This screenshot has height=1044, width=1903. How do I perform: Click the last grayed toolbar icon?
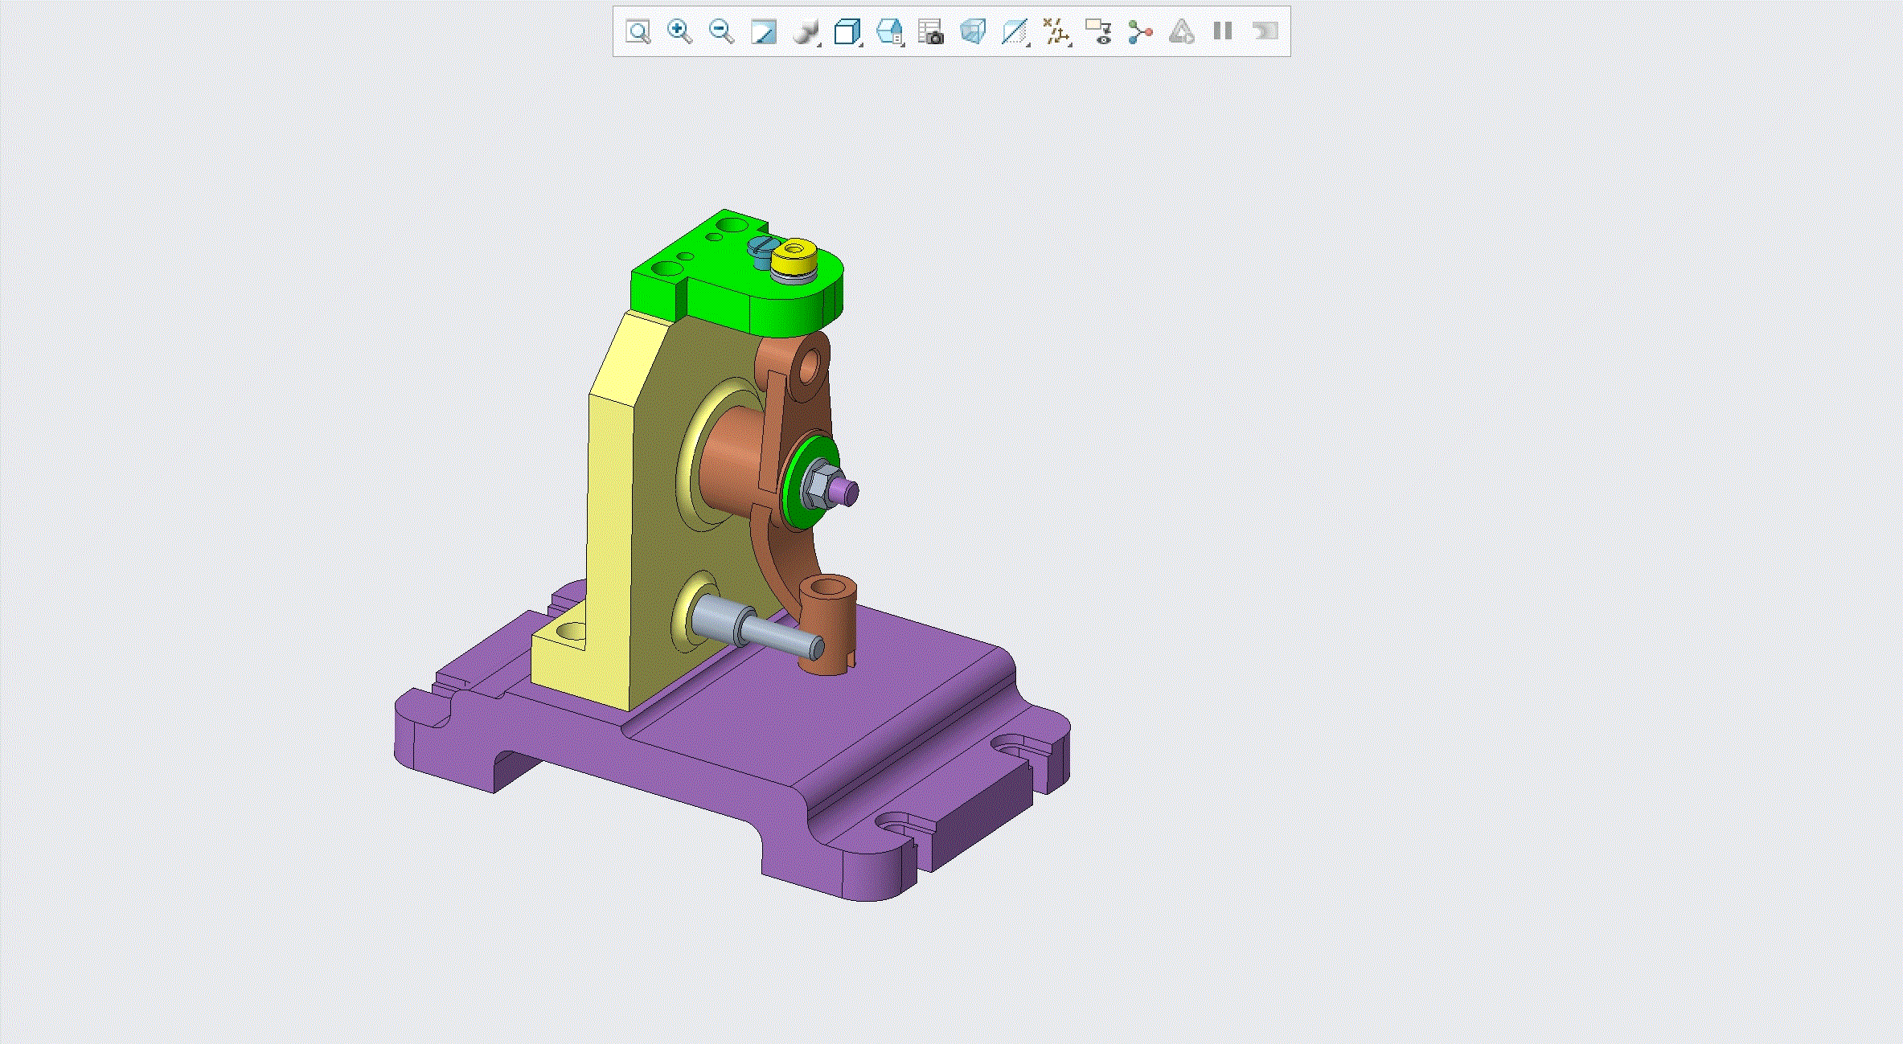pos(1265,32)
